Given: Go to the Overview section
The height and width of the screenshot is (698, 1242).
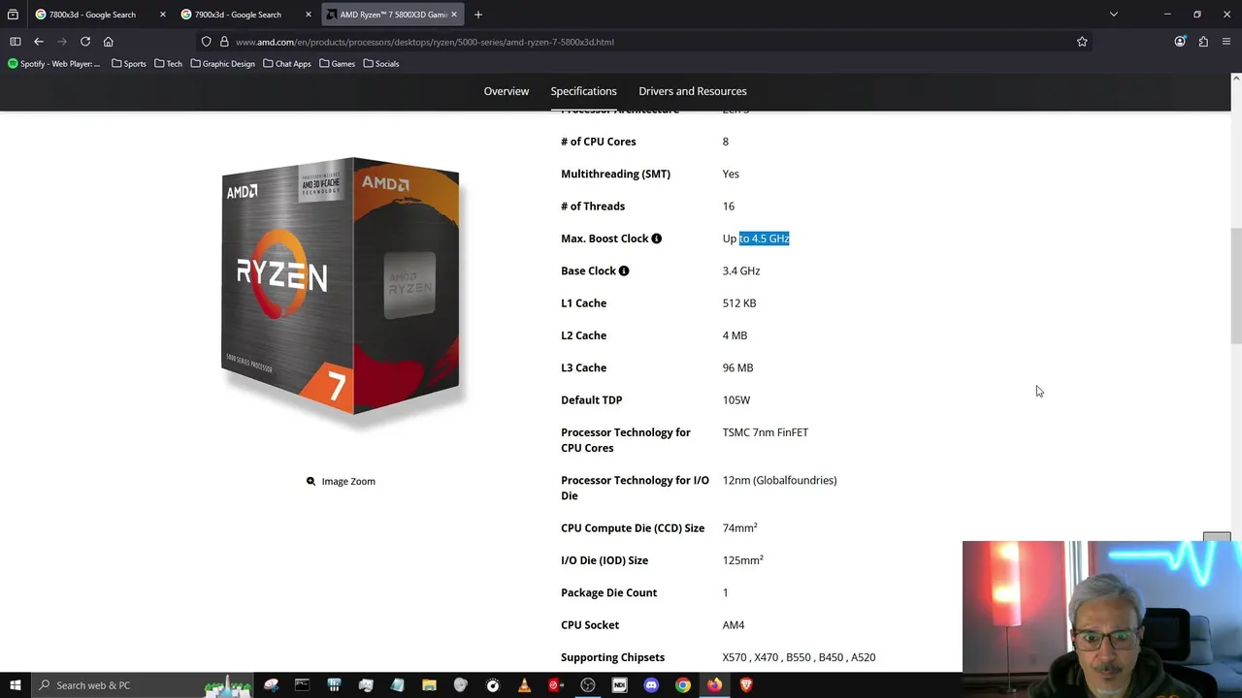Looking at the screenshot, I should coord(507,91).
